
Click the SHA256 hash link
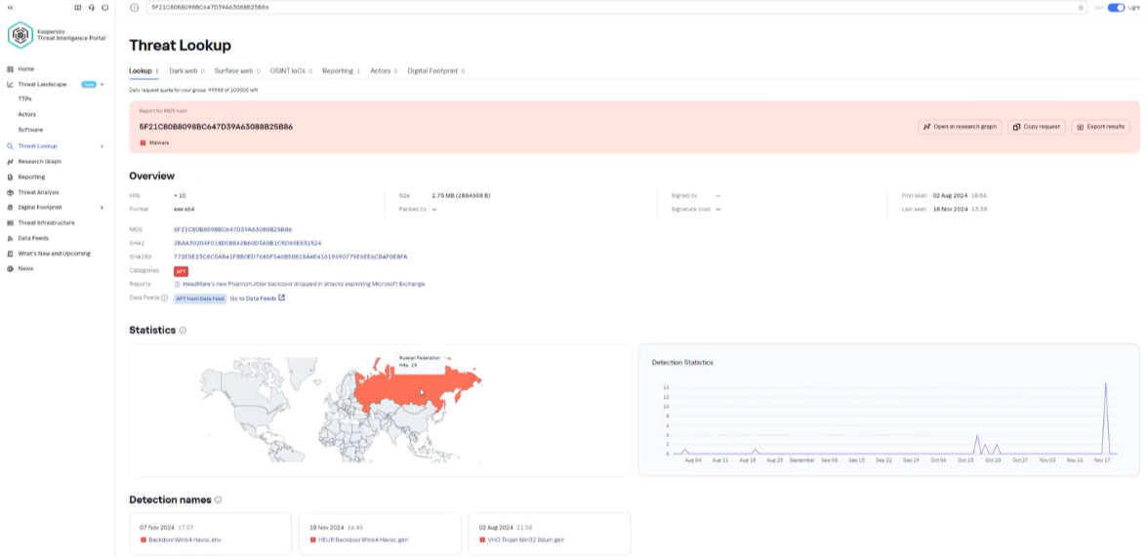290,257
